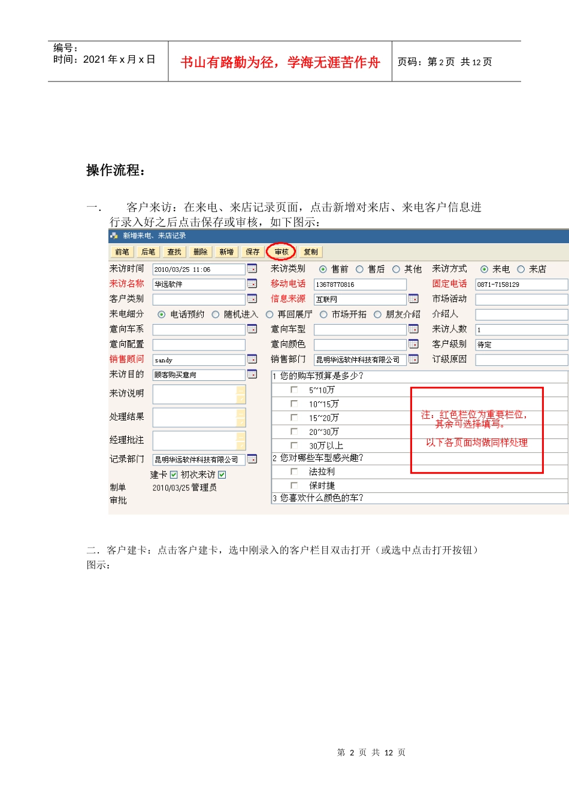Viewport: 569px width, 805px height.
Task: Click the 经理批注 multiline text area
Action: tap(199, 441)
